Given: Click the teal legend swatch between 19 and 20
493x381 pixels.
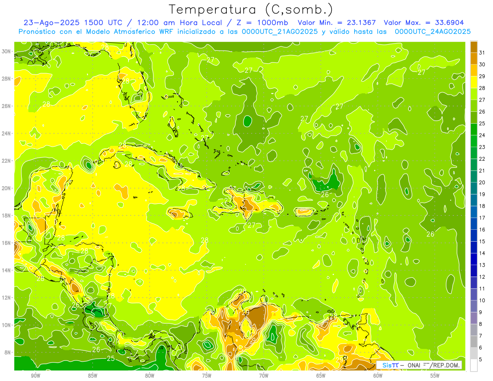Looking at the screenshot, I should click(x=474, y=188).
